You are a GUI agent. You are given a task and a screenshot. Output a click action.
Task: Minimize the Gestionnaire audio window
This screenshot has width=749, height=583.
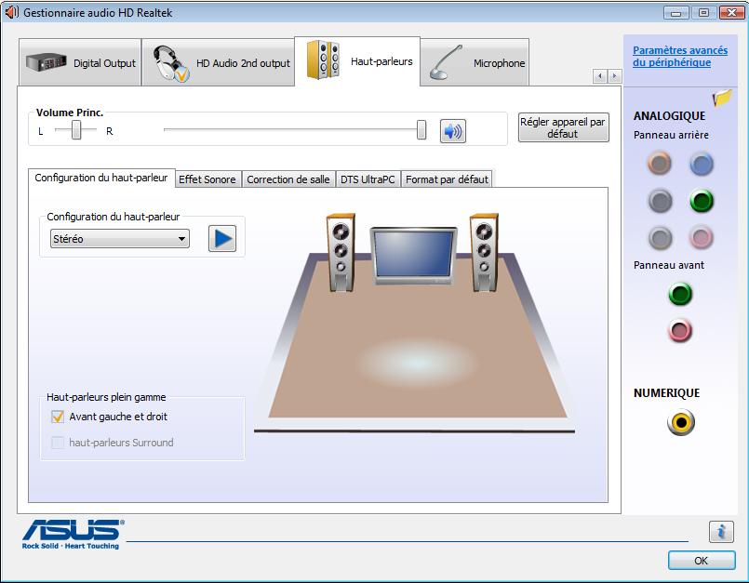click(x=675, y=12)
